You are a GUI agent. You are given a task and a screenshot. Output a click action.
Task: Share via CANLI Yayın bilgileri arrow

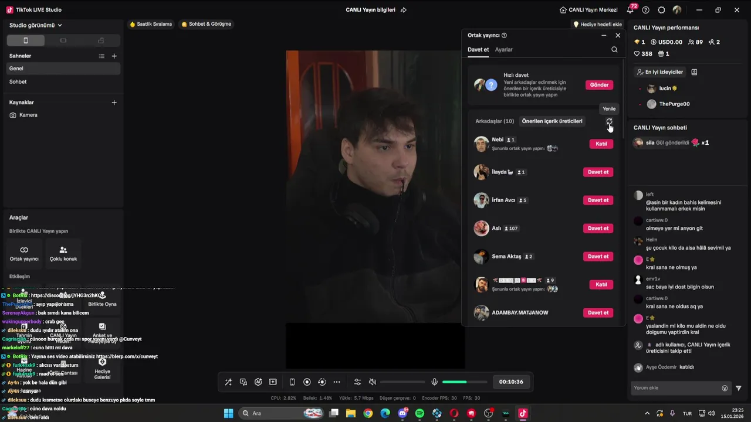(404, 10)
